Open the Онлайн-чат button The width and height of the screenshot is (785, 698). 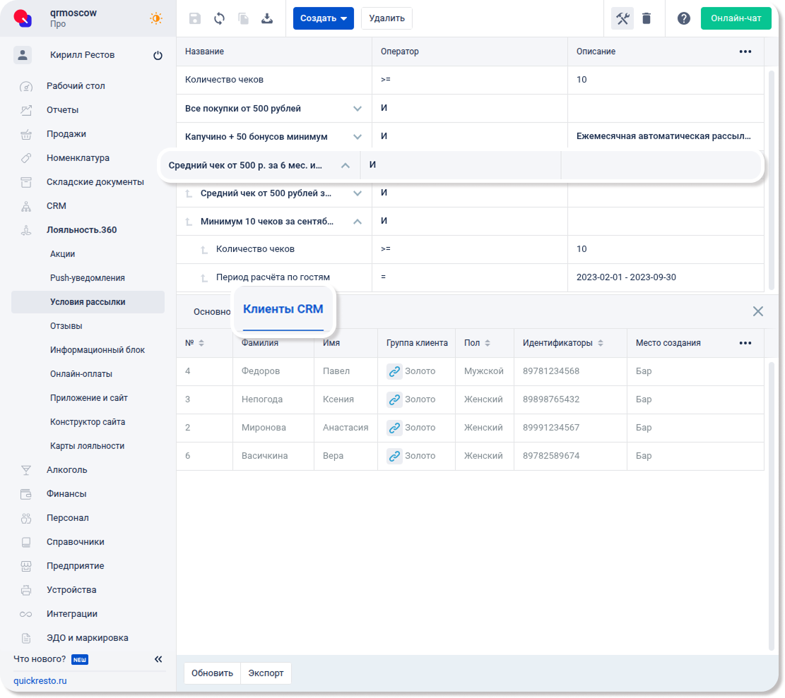(x=736, y=18)
